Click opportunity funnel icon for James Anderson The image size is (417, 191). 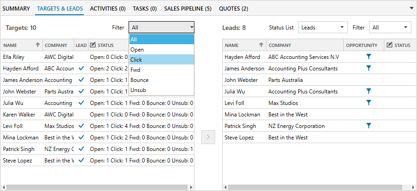(368, 68)
